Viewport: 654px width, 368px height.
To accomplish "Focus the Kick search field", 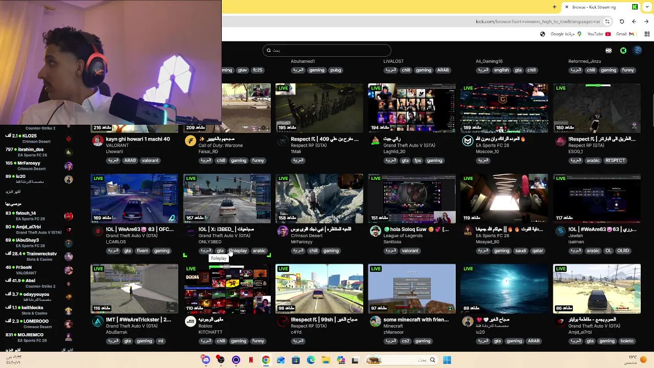I will click(x=327, y=50).
